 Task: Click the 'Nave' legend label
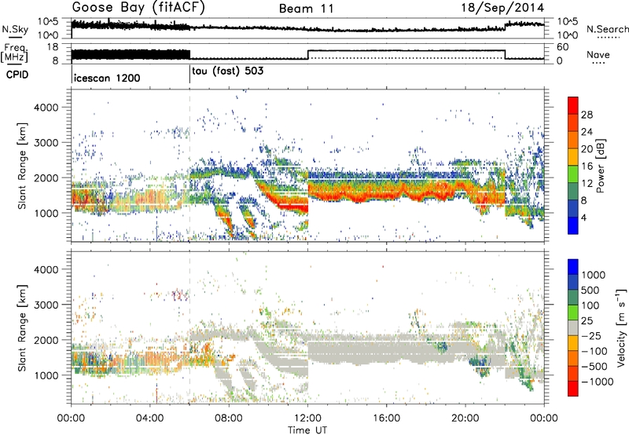pos(598,54)
